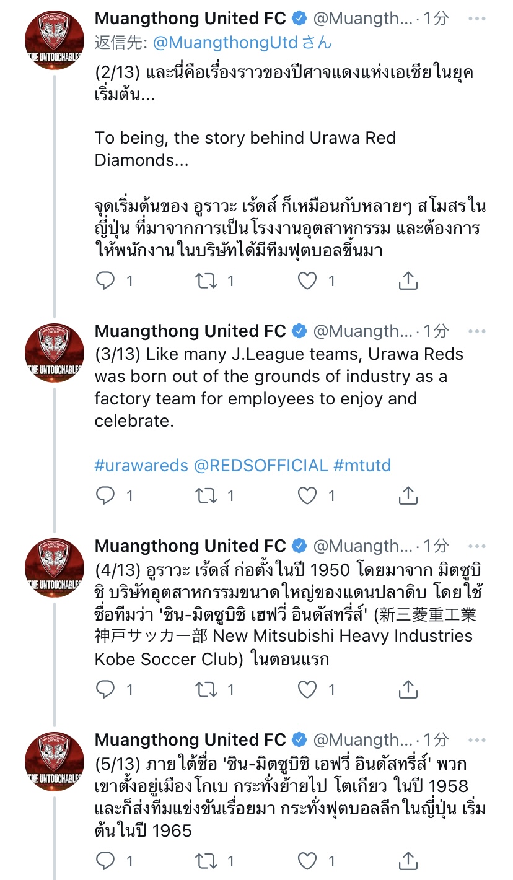Screen dimensions: 513x880
Task: Reply to the (2/13) tweet
Action: point(106,281)
